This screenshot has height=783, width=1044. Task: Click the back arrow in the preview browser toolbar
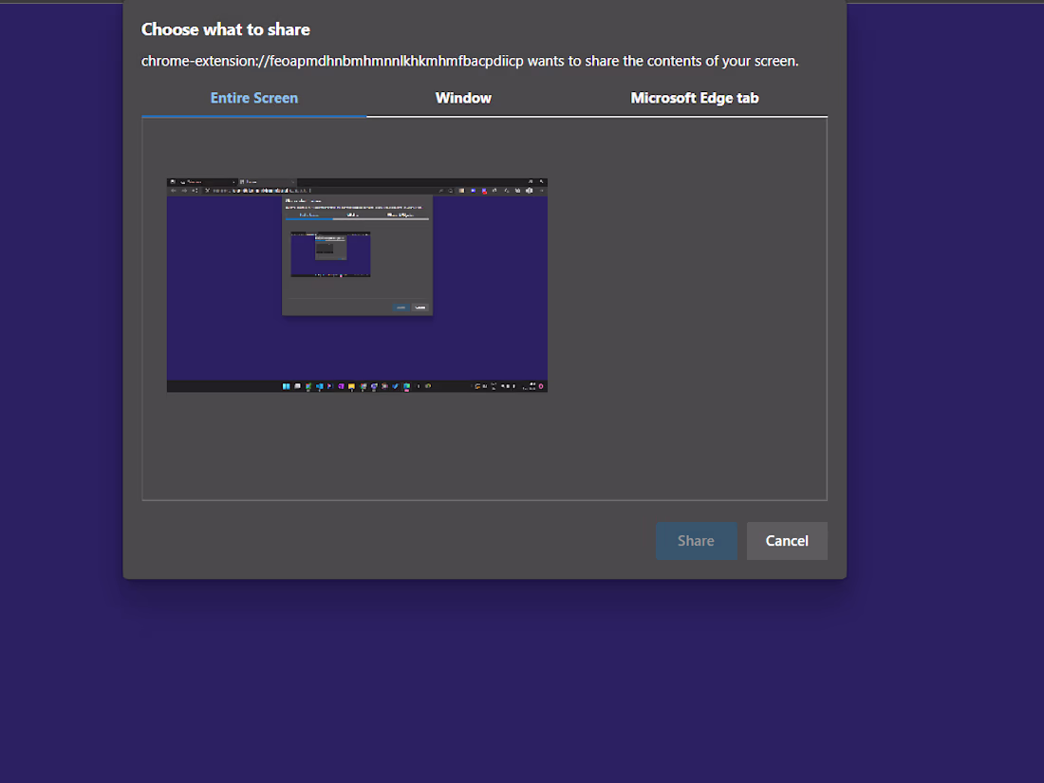point(174,190)
